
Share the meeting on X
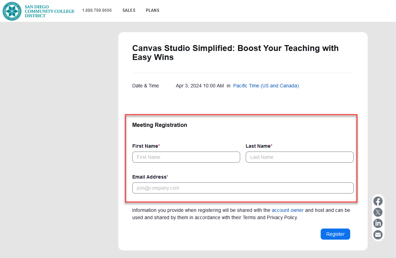tap(378, 212)
